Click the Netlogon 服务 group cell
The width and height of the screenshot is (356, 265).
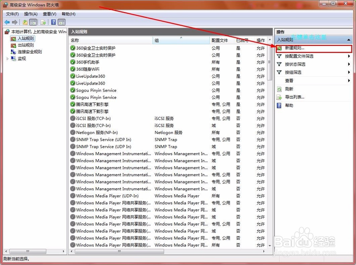(x=169, y=132)
